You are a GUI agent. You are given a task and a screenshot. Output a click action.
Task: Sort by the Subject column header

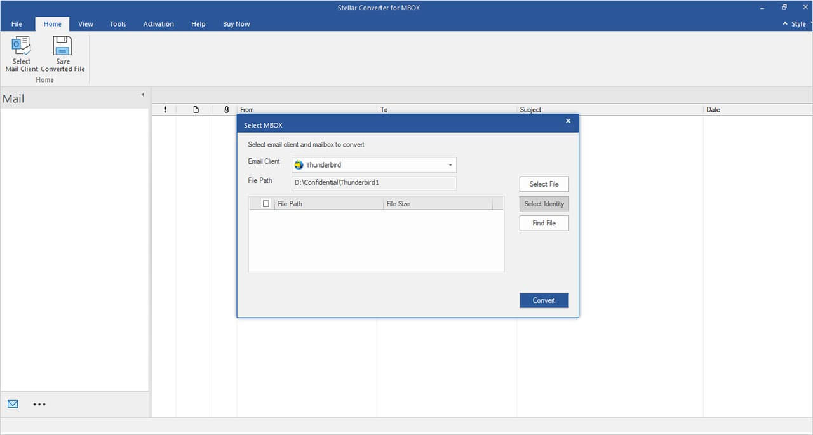(610, 110)
